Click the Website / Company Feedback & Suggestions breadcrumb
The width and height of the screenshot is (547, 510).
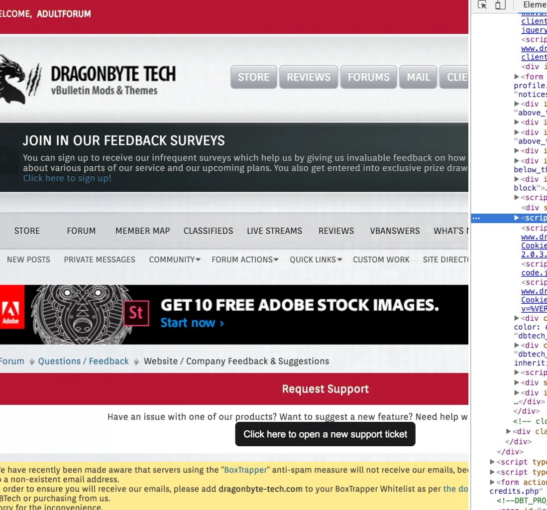coord(236,361)
